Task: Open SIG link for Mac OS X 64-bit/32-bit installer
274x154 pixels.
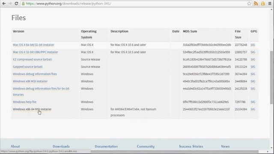Action: [x=253, y=45]
